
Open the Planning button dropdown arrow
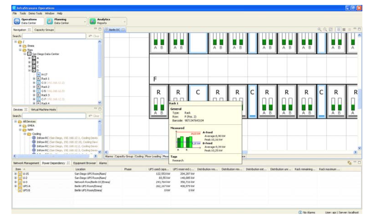85,21
